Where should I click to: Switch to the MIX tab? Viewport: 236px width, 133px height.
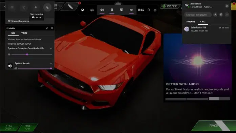(x=13, y=33)
